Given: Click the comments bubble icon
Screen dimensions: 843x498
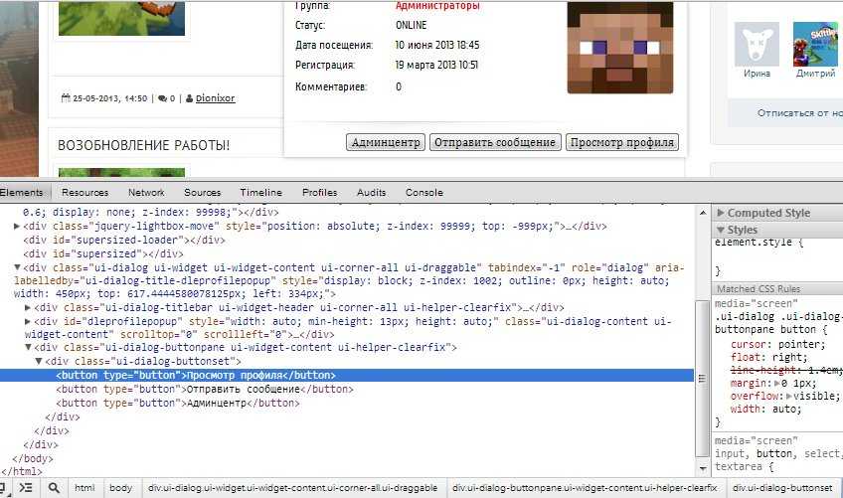Looking at the screenshot, I should point(162,98).
